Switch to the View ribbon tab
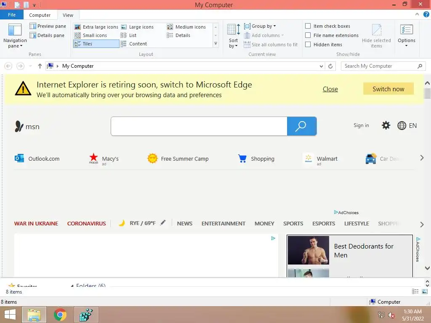Image resolution: width=431 pixels, height=323 pixels. click(x=68, y=15)
